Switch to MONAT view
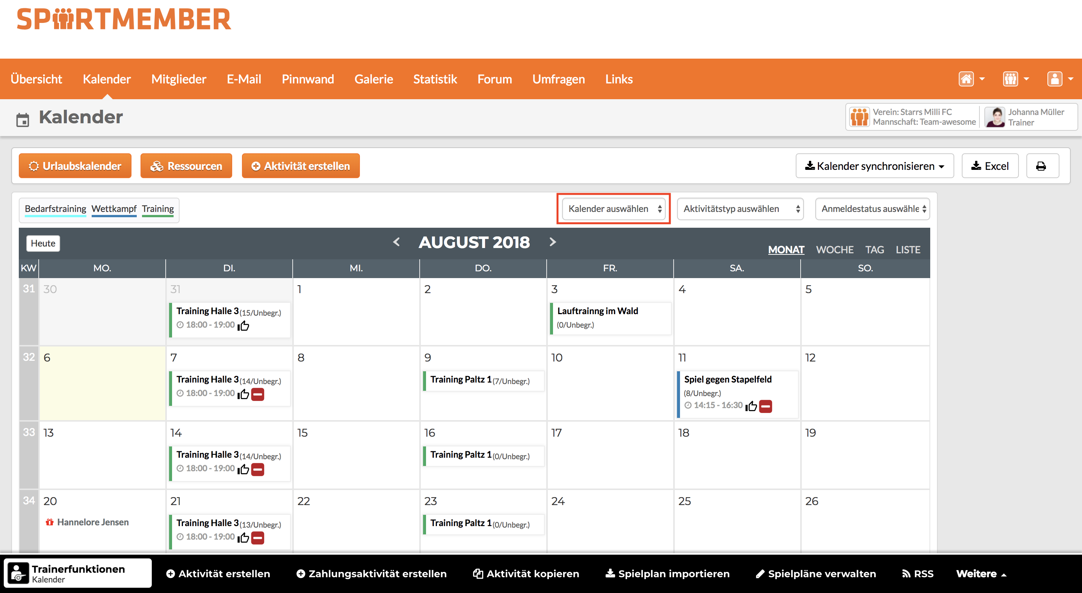Viewport: 1082px width, 593px height. pyautogui.click(x=786, y=250)
